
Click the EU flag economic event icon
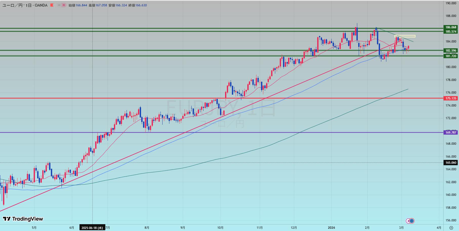point(412,221)
